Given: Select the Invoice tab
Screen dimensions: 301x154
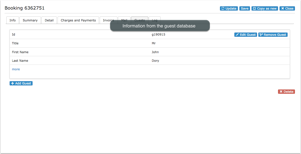Looking at the screenshot, I should tap(109, 20).
